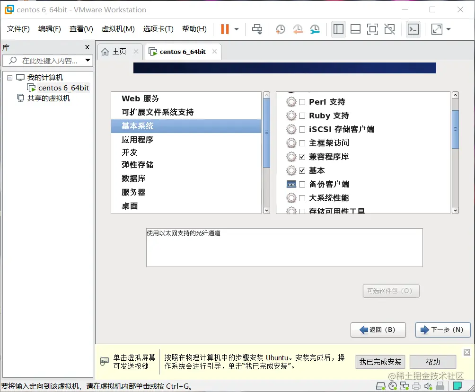Toggle the thumbnail bar view
Image resolution: width=475 pixels, height=392 pixels.
pyautogui.click(x=355, y=29)
